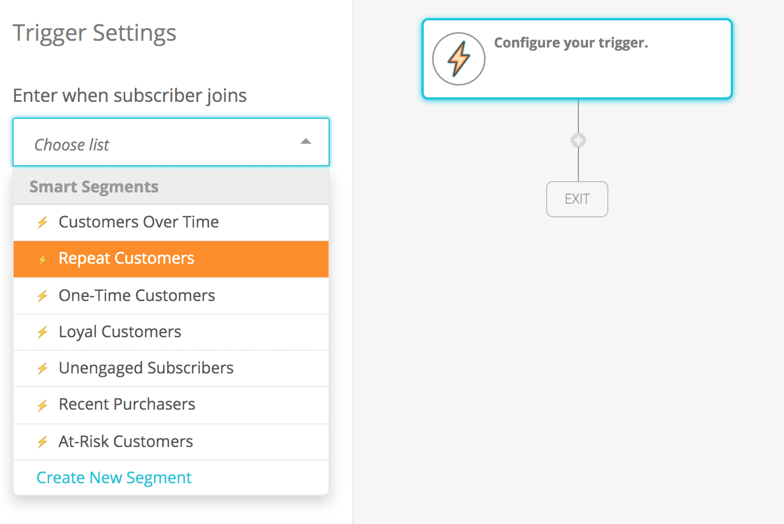Select Repeat Customers segment

point(126,259)
